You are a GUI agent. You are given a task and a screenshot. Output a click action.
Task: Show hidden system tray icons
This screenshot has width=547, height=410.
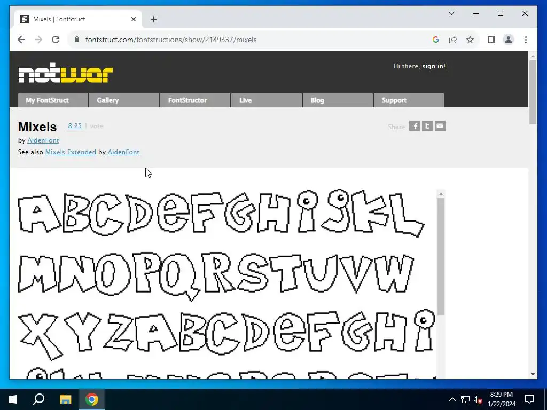pyautogui.click(x=452, y=399)
